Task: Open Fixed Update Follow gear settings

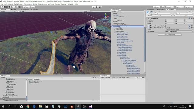Action: 193,28
